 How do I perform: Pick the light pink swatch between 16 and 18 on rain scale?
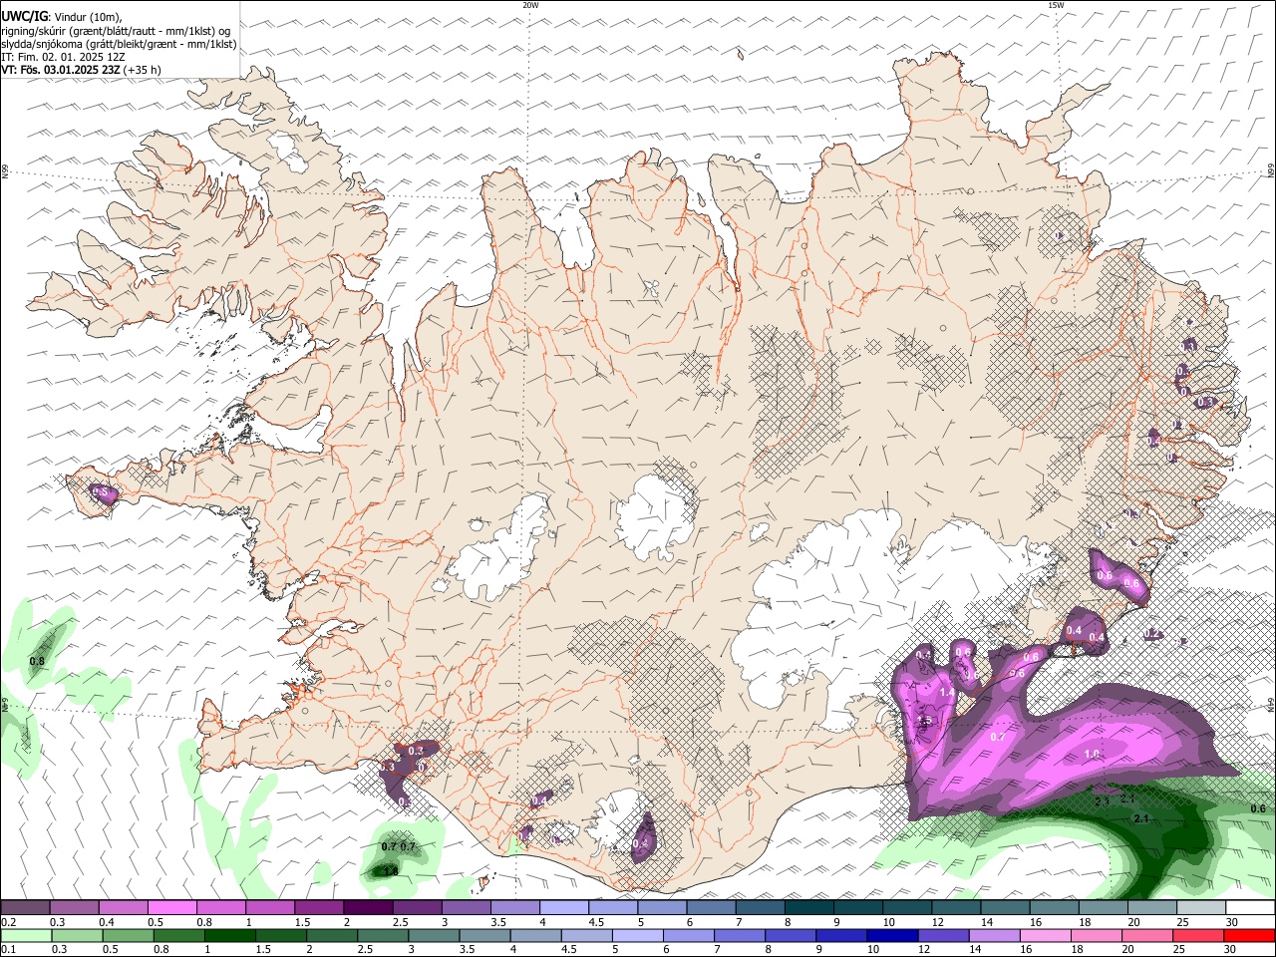tap(1044, 935)
